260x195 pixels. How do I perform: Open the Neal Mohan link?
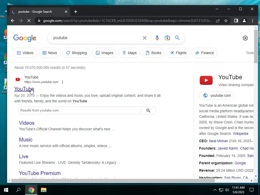click(x=218, y=141)
